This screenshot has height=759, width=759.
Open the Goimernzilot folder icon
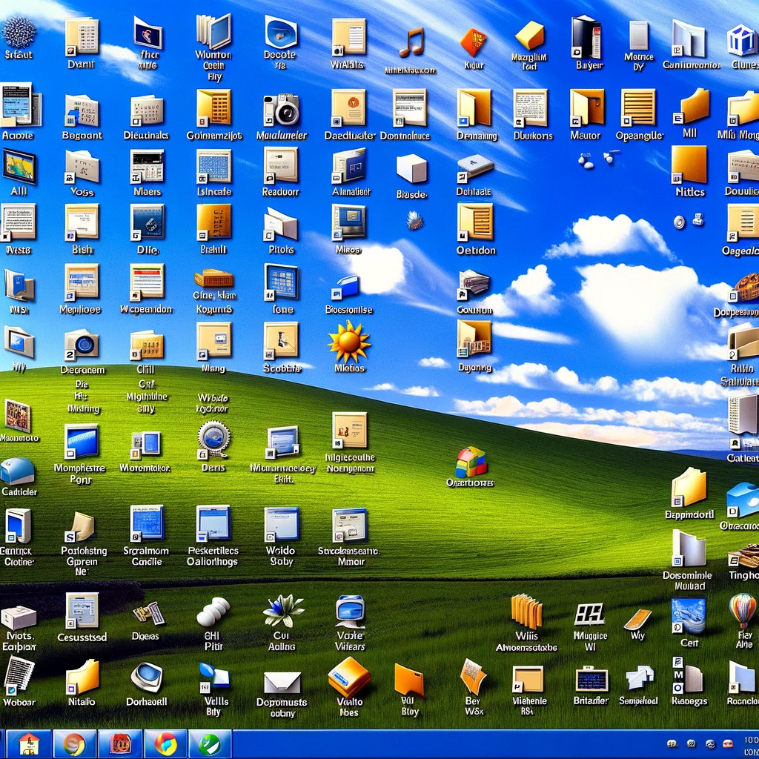[213, 109]
